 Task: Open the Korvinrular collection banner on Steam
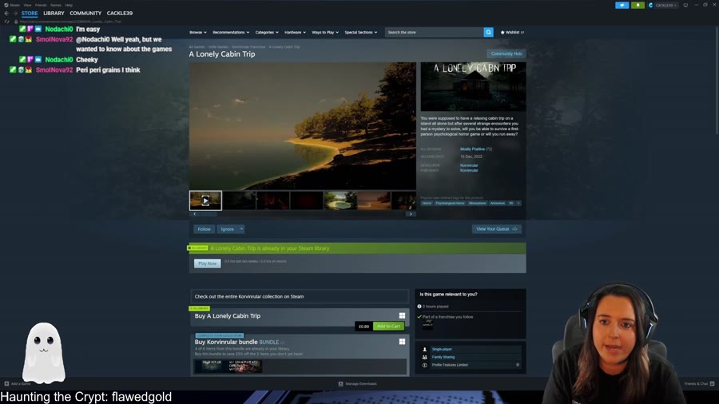(x=300, y=296)
